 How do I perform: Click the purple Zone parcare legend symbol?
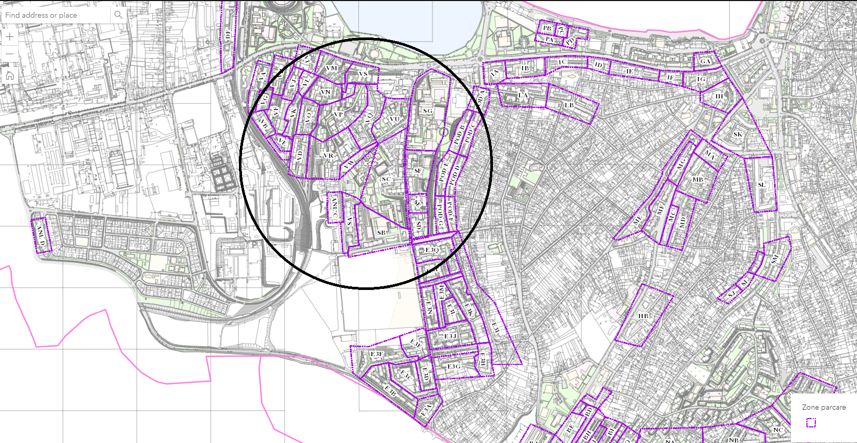point(811,423)
